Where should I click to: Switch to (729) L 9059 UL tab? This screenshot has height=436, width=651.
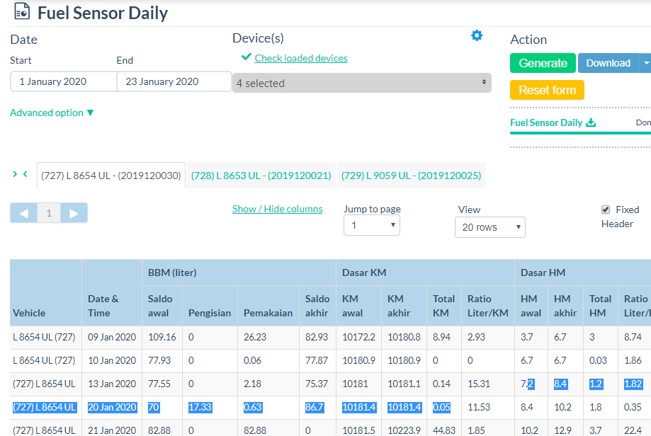click(x=411, y=176)
